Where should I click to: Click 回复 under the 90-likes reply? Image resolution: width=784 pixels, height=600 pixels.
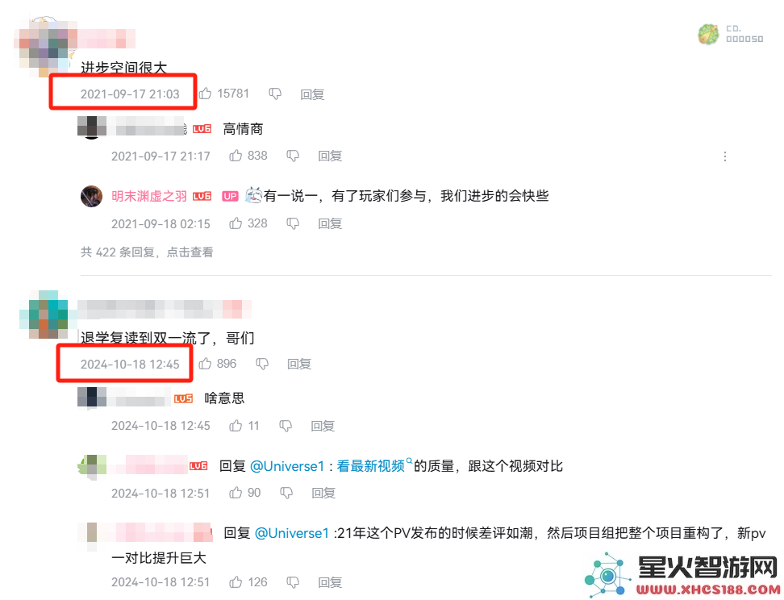click(x=323, y=493)
